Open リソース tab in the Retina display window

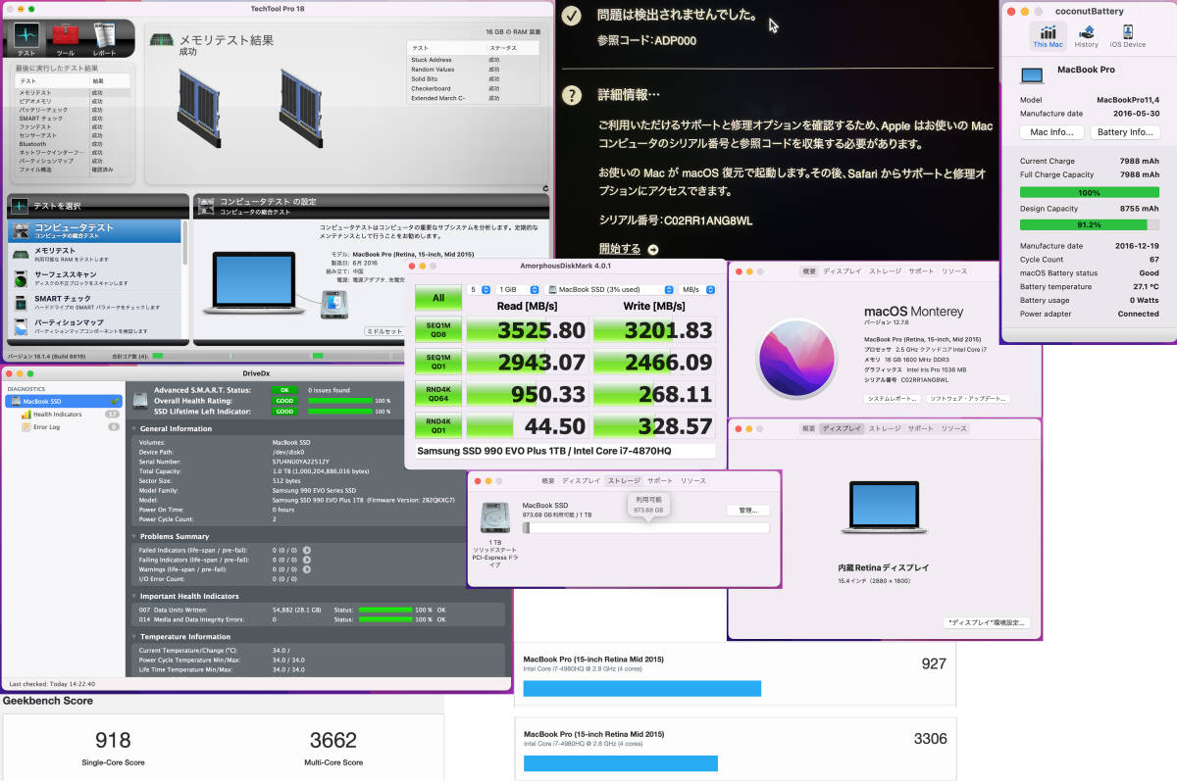click(953, 428)
